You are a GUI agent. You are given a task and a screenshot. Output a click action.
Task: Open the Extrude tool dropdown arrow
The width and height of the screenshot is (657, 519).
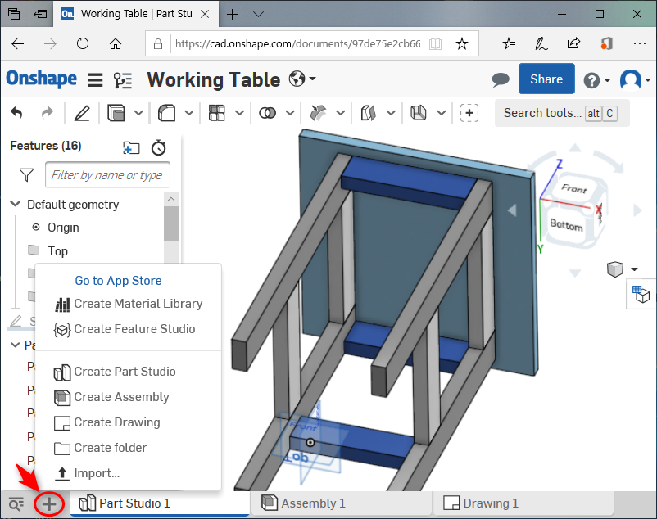[x=138, y=113]
